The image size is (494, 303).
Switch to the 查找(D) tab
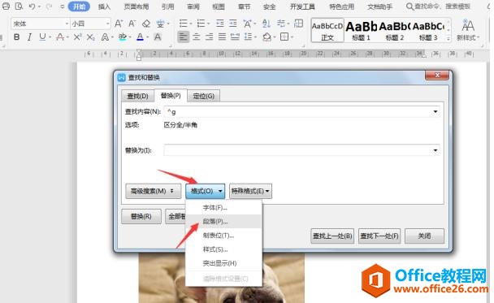point(137,96)
